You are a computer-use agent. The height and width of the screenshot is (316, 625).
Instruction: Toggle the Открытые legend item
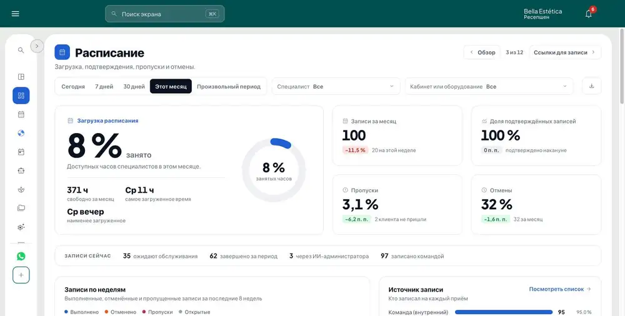(194, 312)
